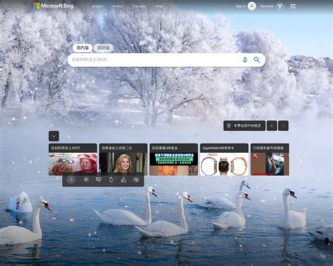Screen dimensions: 333x266
Task: Click the user profile avatar icon
Action: 252,6
